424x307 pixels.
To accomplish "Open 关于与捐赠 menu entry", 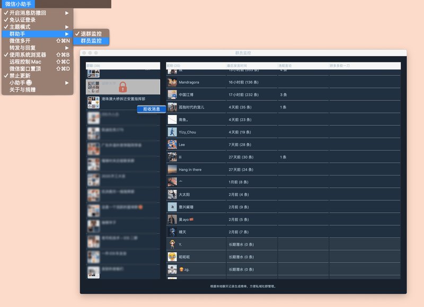I will tap(22, 90).
